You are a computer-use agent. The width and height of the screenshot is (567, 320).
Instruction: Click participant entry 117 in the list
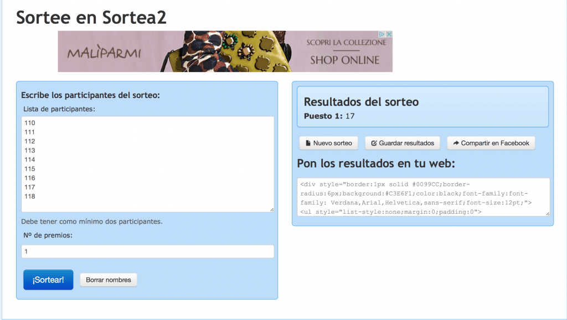30,187
